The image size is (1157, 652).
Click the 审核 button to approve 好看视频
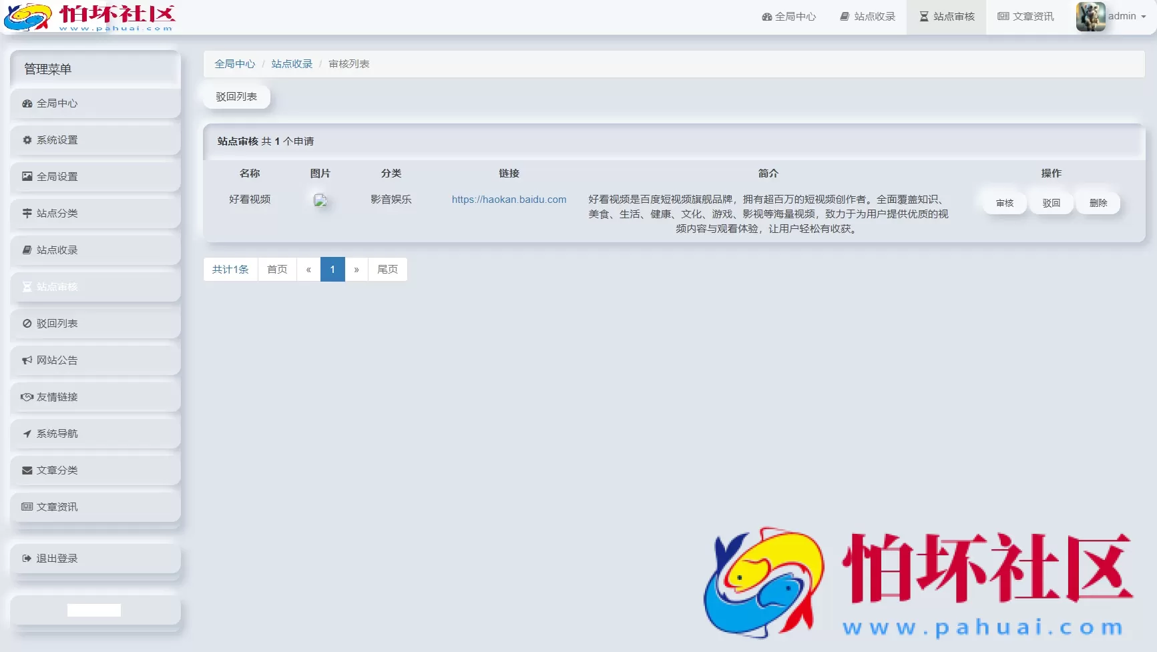[x=1004, y=202]
